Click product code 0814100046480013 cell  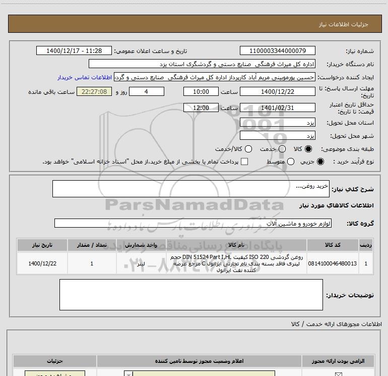(x=333, y=263)
